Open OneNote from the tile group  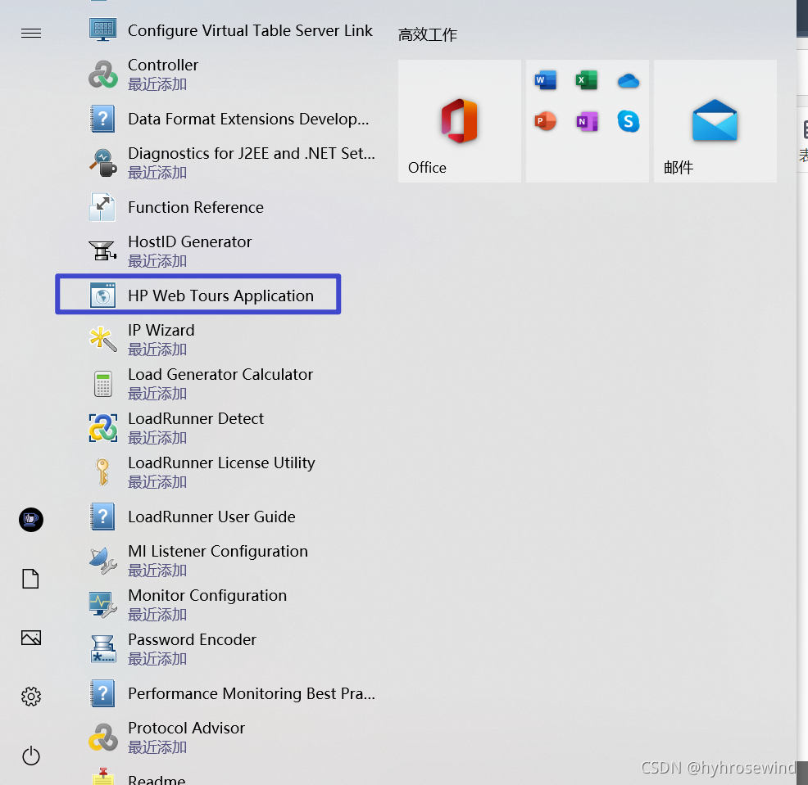pos(587,121)
